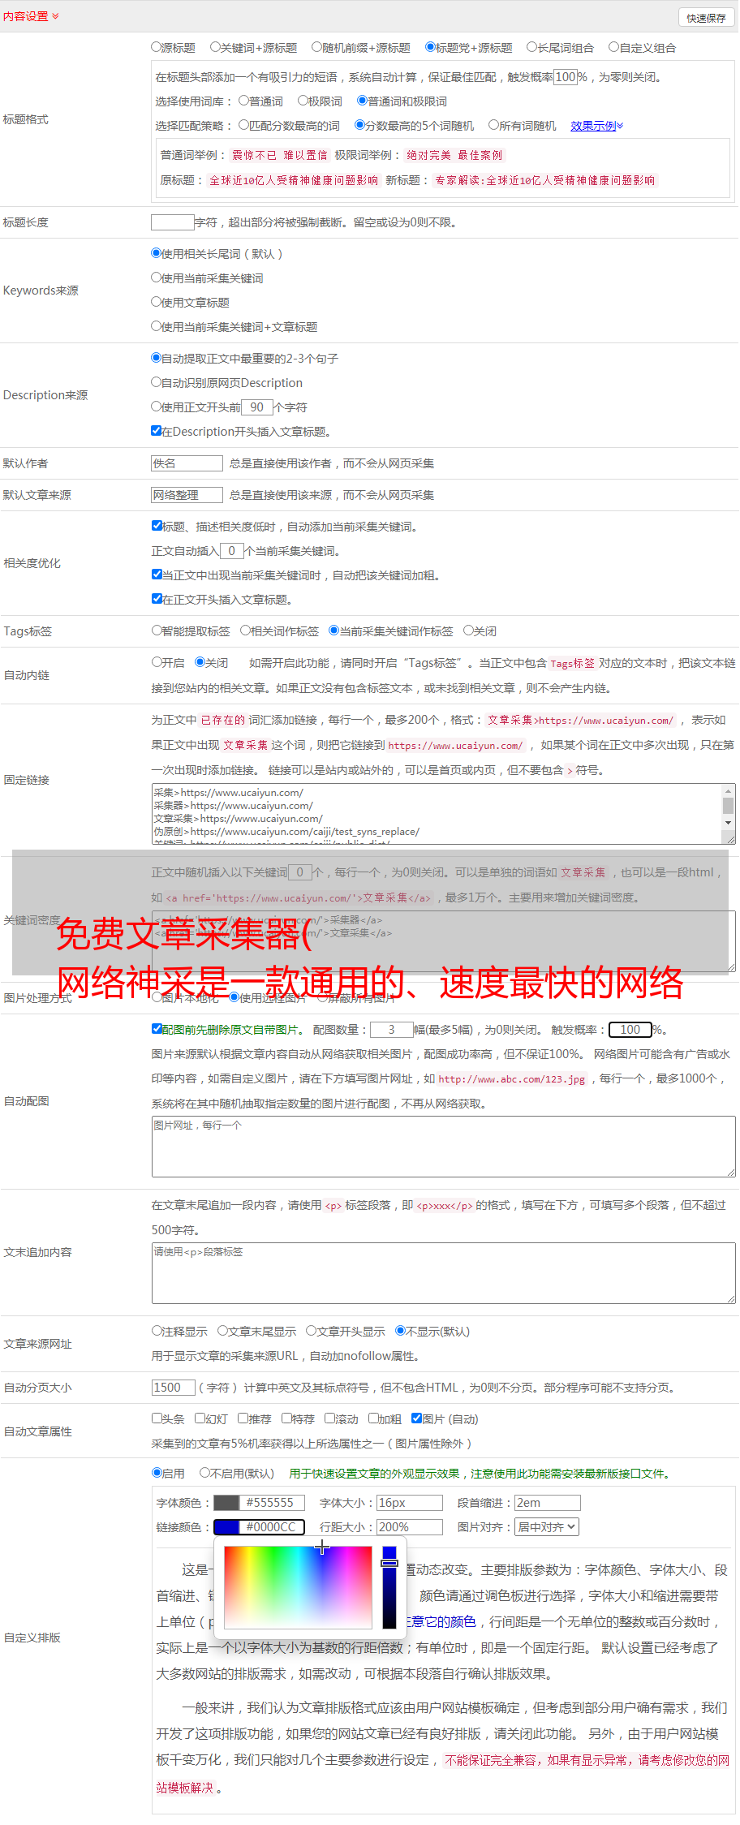
Task: Uncheck 在Description开头插入文章标题
Action: tap(157, 431)
